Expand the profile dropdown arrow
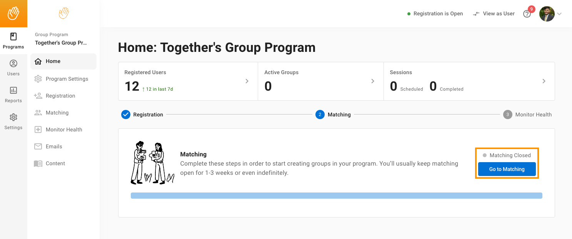This screenshot has width=572, height=239. pos(559,14)
